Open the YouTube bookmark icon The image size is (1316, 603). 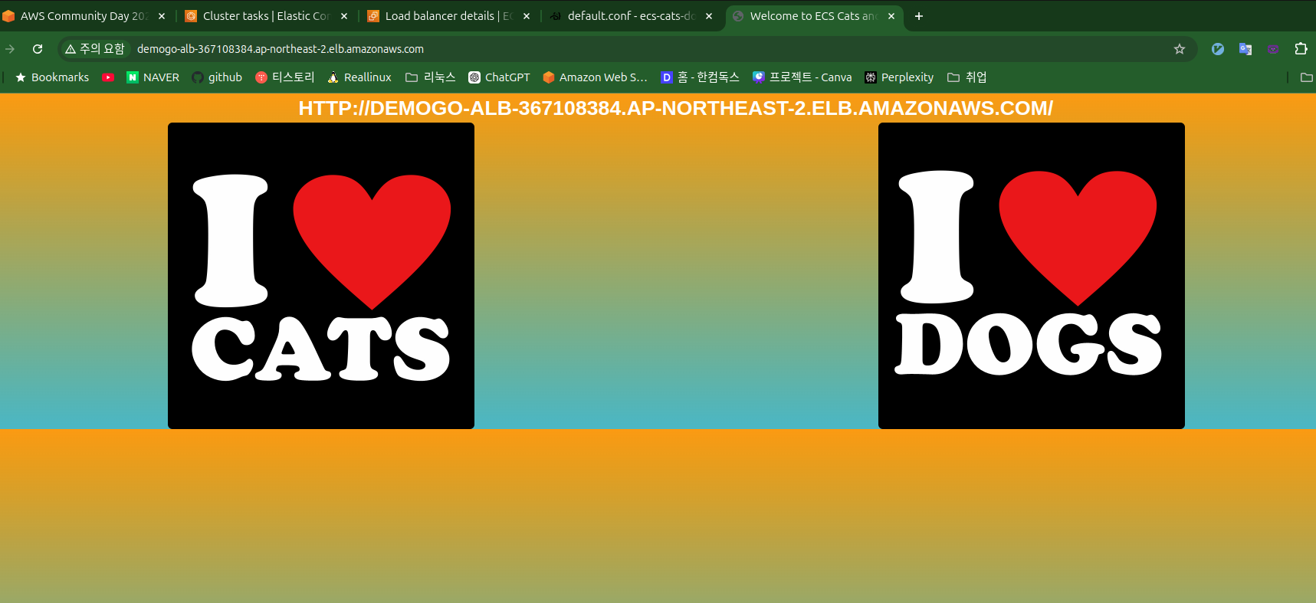(x=108, y=77)
